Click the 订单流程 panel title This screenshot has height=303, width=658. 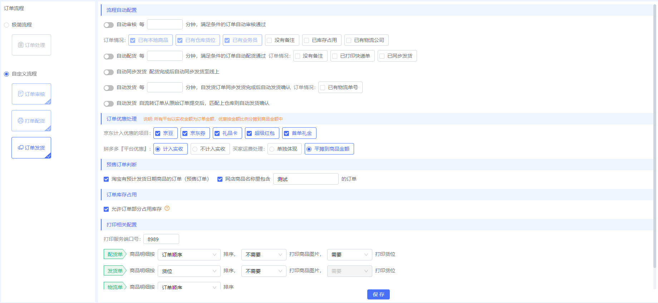pos(14,8)
